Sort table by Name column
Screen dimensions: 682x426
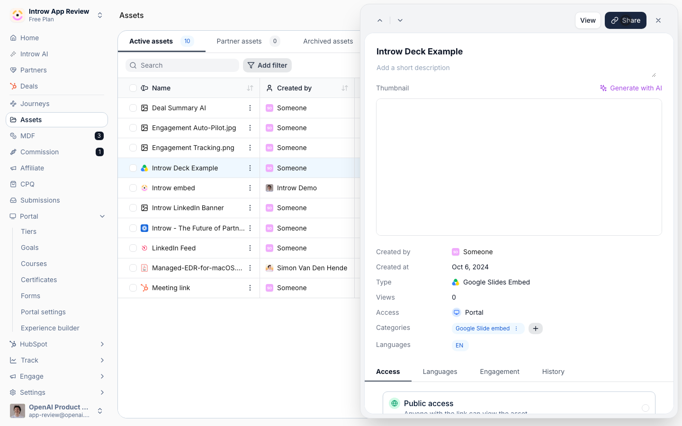tap(250, 88)
